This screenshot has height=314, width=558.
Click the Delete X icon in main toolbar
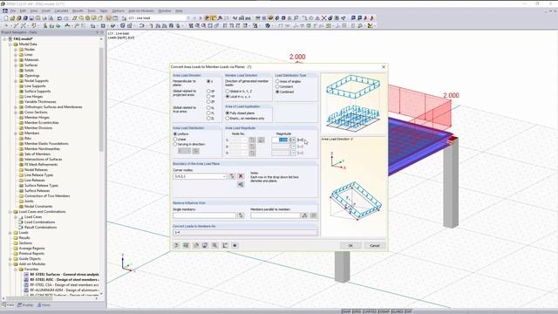(x=323, y=17)
